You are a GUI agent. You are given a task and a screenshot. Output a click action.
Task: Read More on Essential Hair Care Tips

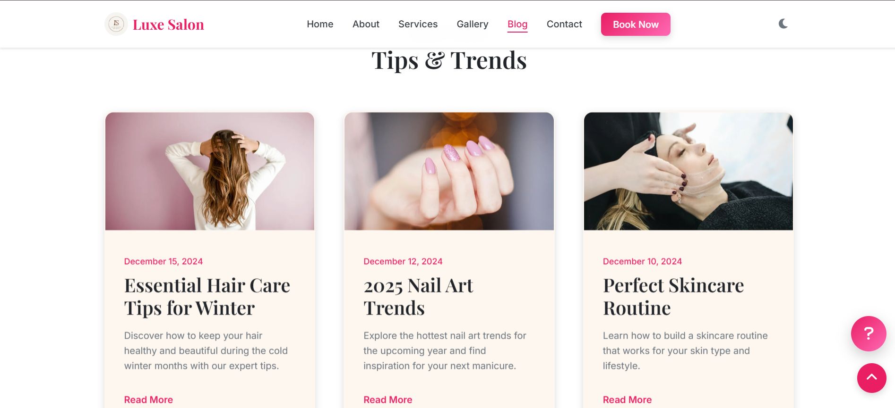pyautogui.click(x=148, y=400)
